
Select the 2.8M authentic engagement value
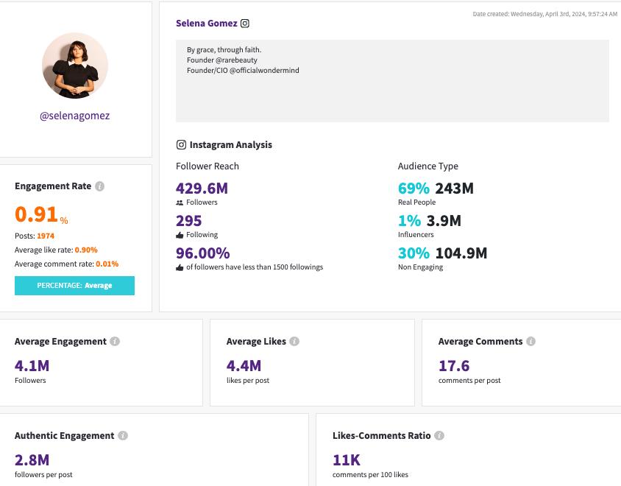tap(32, 460)
